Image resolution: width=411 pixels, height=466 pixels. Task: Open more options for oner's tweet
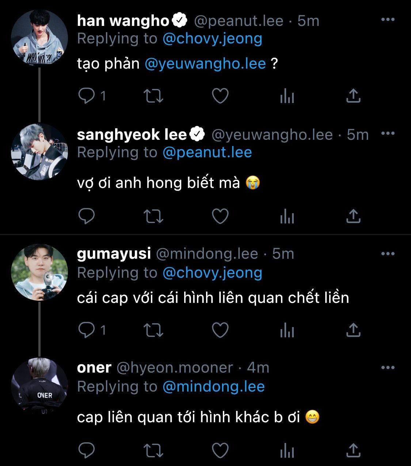388,367
